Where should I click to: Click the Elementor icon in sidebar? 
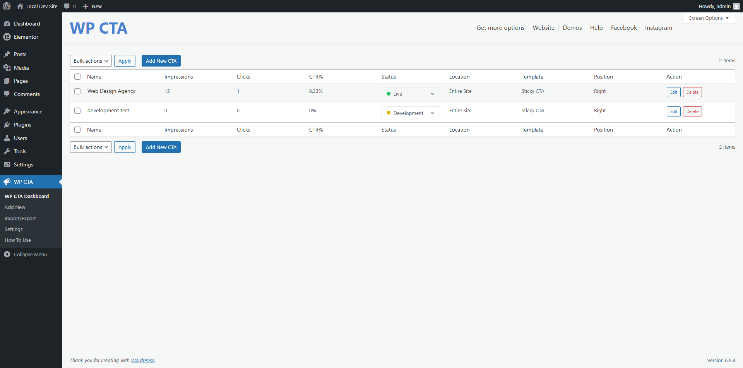click(x=7, y=37)
